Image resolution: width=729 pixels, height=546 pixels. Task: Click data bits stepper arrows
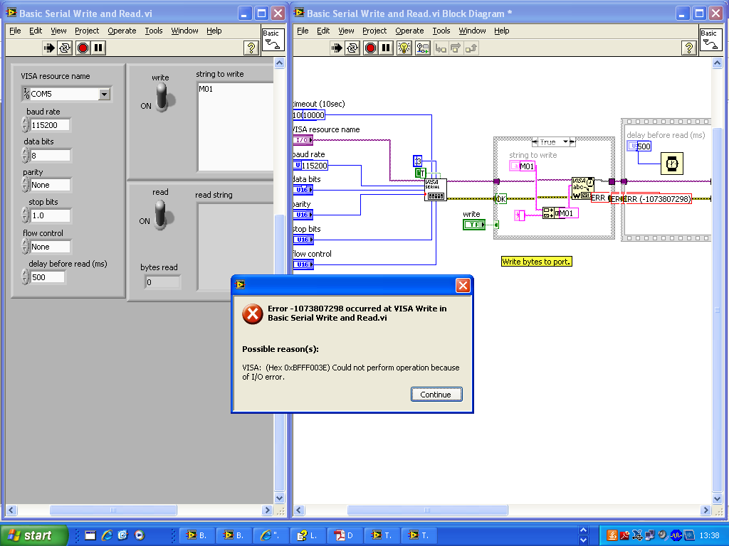coord(26,156)
